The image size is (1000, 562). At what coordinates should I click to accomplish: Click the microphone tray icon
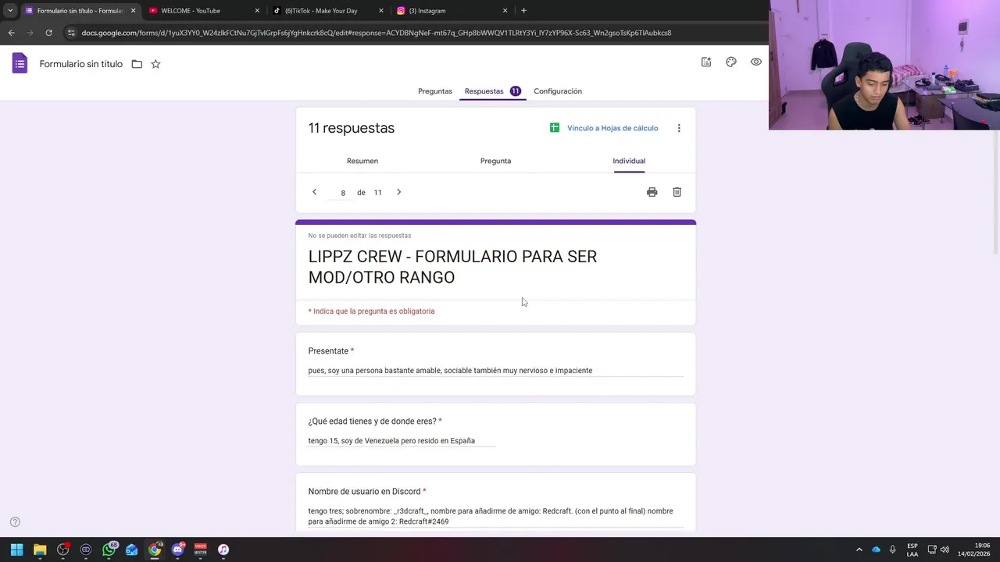coord(892,550)
